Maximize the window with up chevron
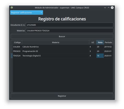 click(109, 8)
